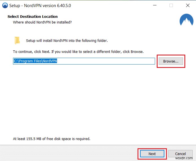The image size is (196, 161).
Task: Click the Browse... button
Action: coord(171,61)
